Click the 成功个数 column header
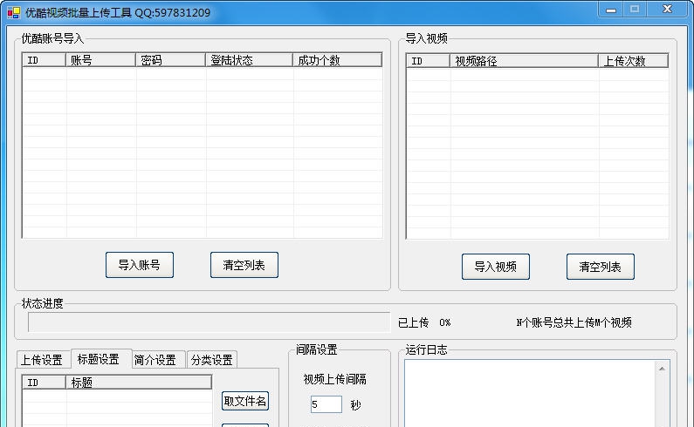Screen dimensions: 694x427 [337, 60]
